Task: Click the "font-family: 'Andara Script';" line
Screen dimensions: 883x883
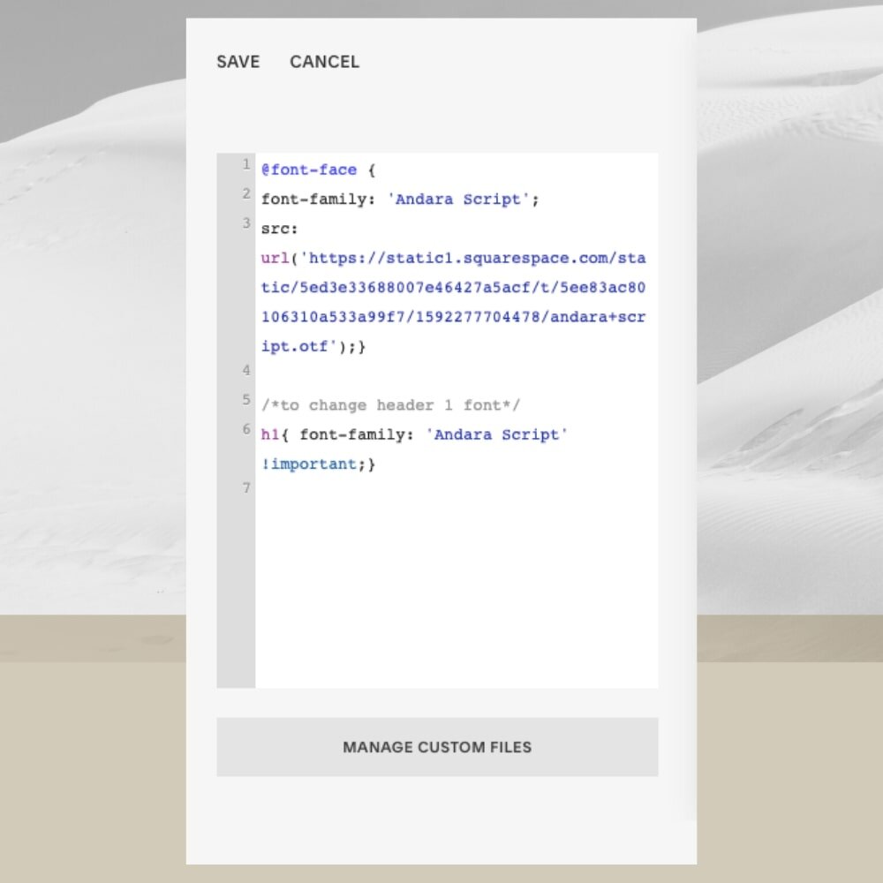Action: pyautogui.click(x=400, y=200)
